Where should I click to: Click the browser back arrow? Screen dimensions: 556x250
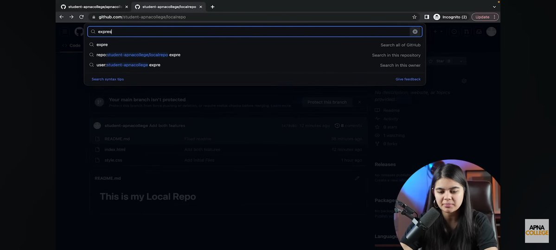(x=61, y=17)
